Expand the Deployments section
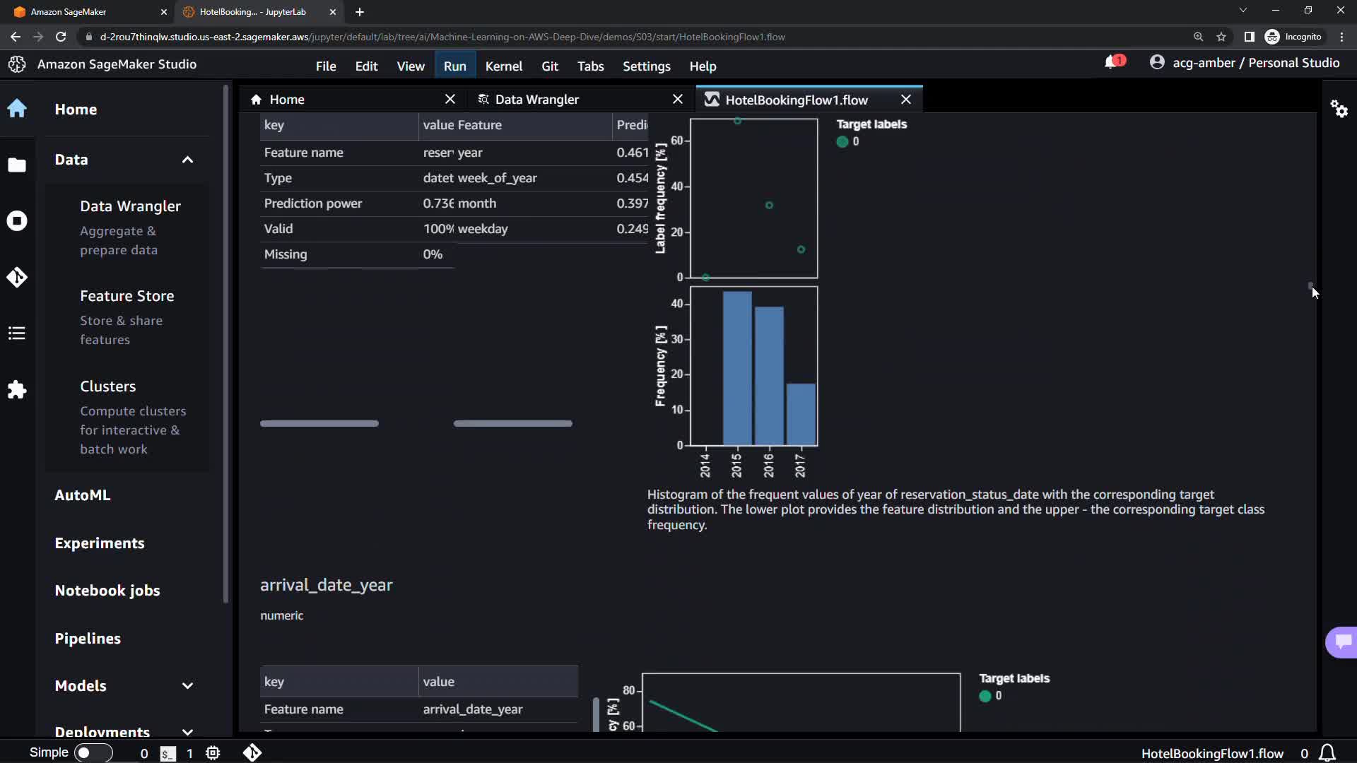Viewport: 1357px width, 763px height. (187, 732)
